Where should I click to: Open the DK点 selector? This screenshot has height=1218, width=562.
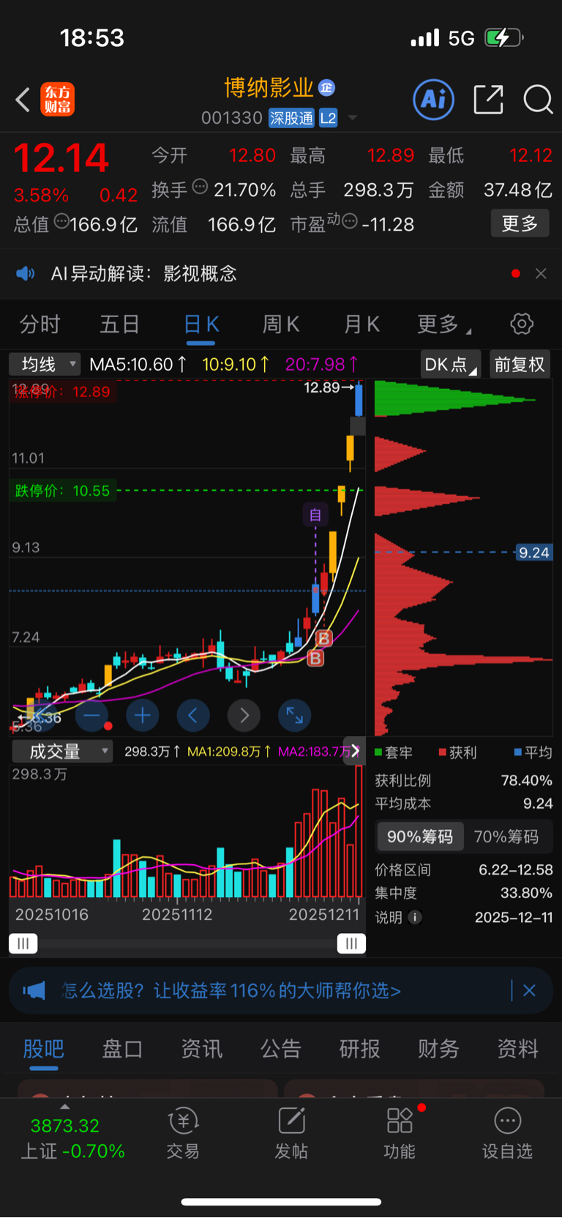[451, 364]
